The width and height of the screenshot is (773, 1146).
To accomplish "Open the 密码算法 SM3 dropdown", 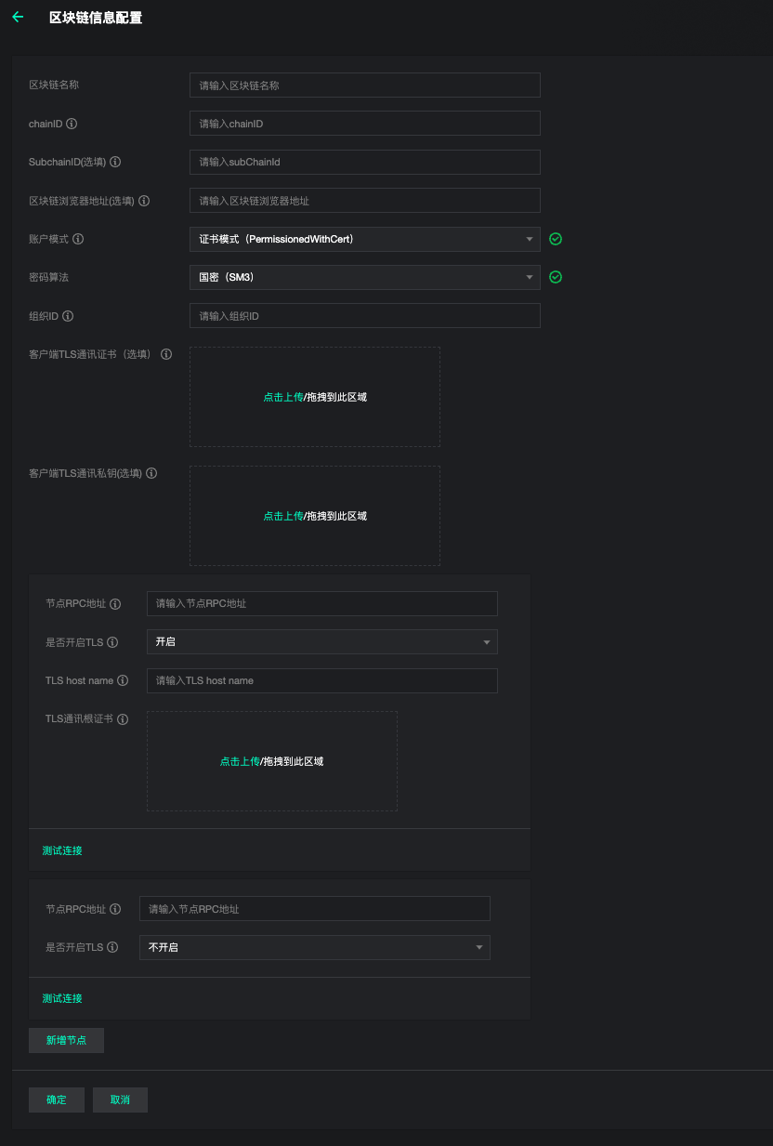I will (364, 277).
